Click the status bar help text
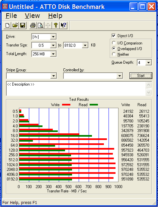Viewport: 158px width, 207px height. (x=20, y=202)
